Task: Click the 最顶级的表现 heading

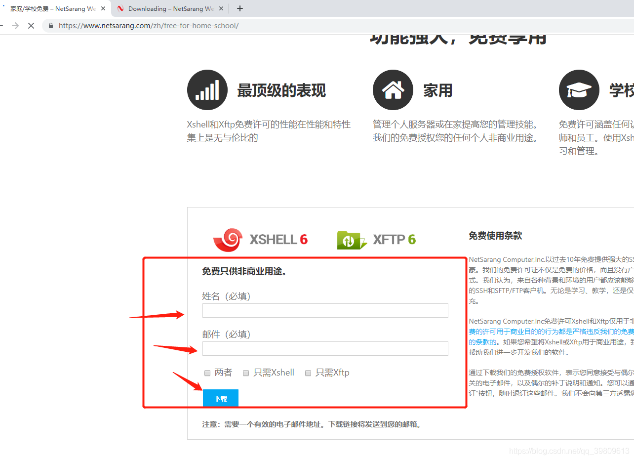Action: pos(281,90)
